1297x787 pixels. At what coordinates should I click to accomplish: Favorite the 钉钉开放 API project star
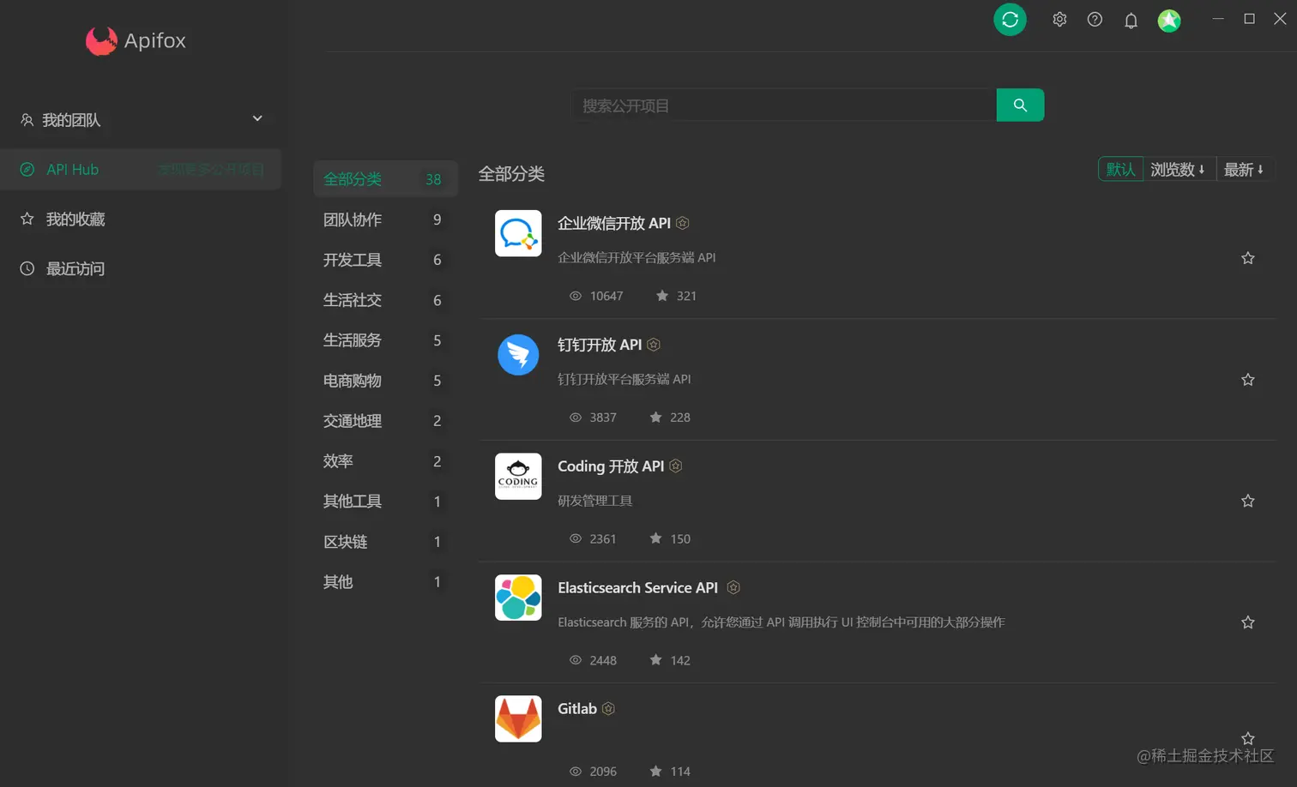(1248, 380)
